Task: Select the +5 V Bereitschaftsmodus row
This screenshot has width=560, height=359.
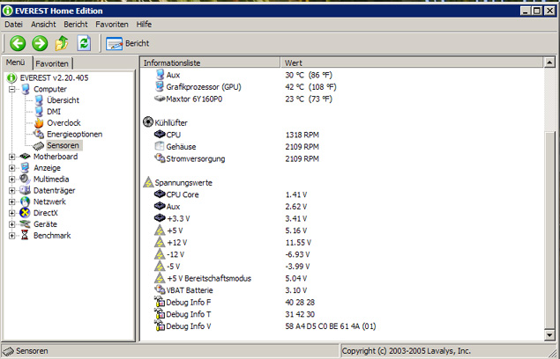Action: click(342, 278)
